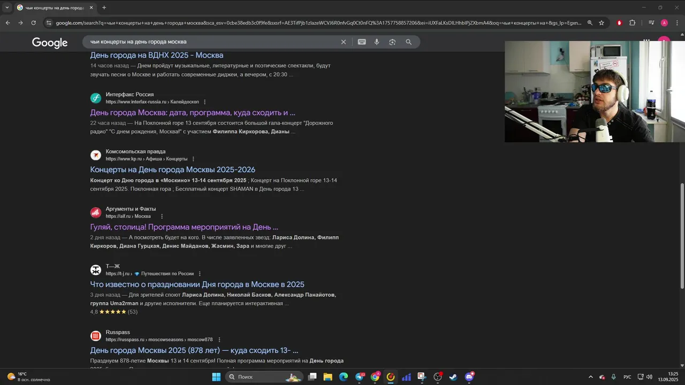Go back with browser back arrow
The width and height of the screenshot is (685, 385).
(x=7, y=23)
